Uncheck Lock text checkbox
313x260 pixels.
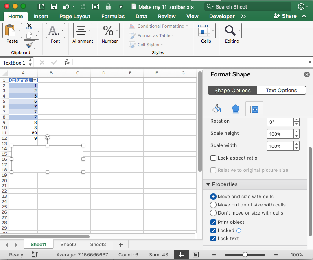pyautogui.click(x=213, y=238)
